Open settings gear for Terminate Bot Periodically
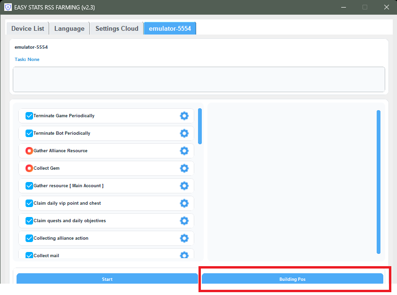 184,133
